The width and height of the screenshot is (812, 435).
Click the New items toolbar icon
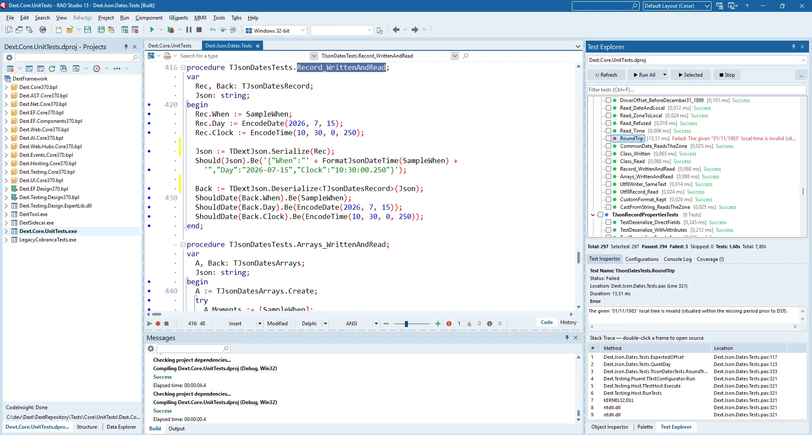pos(58,30)
